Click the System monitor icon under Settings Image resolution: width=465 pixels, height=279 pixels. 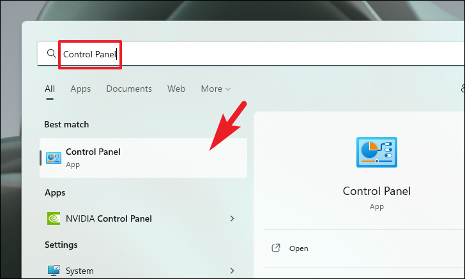(54, 271)
